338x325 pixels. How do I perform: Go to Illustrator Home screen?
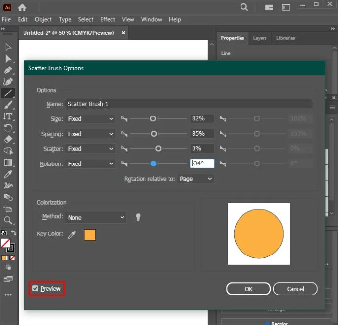22,7
